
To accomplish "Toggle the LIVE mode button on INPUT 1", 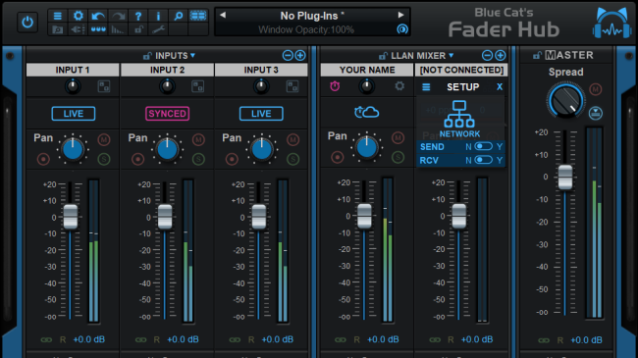I will click(74, 114).
